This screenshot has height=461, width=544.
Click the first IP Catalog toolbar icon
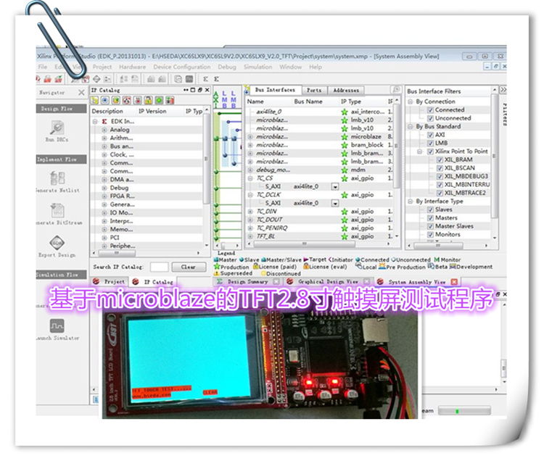pos(94,101)
